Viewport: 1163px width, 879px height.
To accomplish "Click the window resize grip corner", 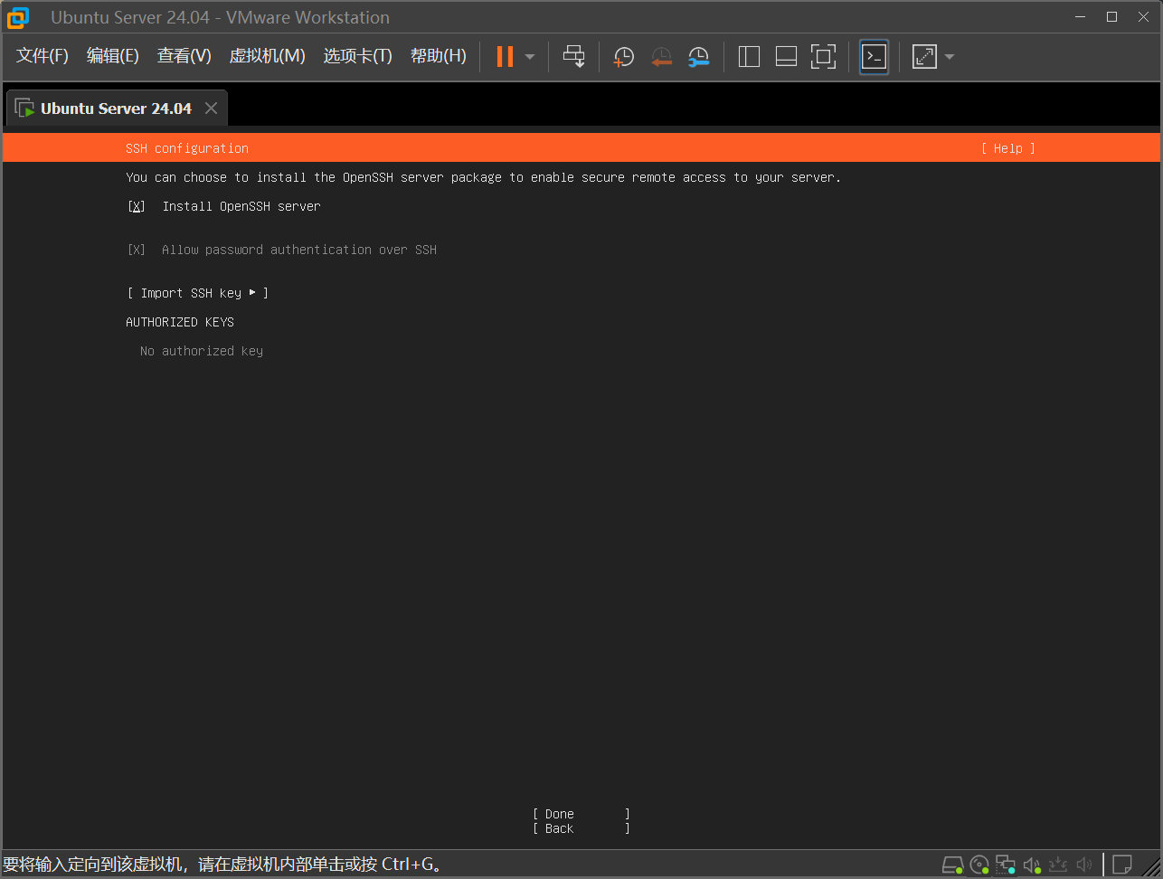I will point(1150,866).
